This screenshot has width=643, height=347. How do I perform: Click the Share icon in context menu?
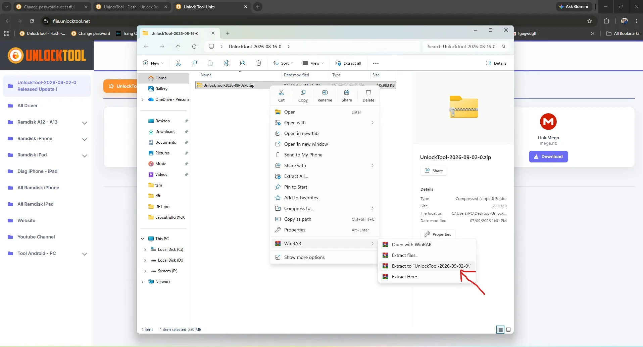point(347,95)
